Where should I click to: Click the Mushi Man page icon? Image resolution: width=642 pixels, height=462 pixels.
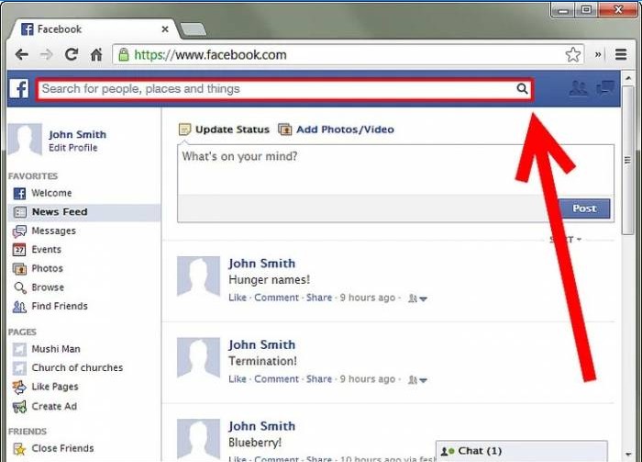tap(19, 349)
